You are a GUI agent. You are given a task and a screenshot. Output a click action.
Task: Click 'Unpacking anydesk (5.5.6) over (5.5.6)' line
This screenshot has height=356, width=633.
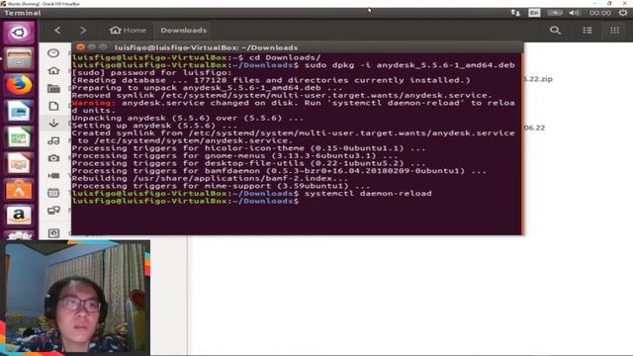(x=187, y=118)
